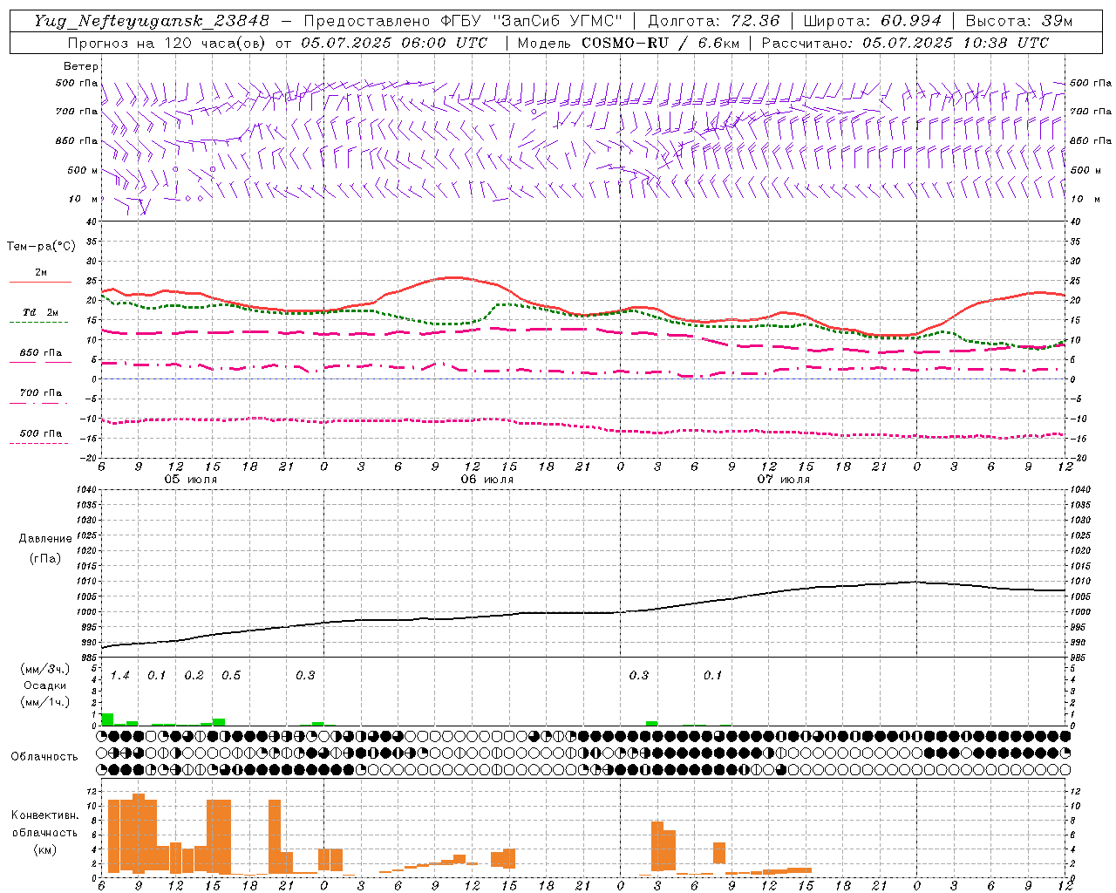Click the dashed line sample under Td 2м
1116x893 pixels.
pyautogui.click(x=39, y=323)
